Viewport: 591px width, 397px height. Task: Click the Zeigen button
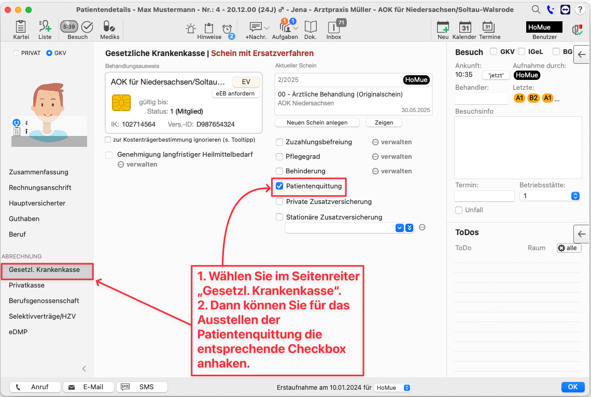point(384,122)
